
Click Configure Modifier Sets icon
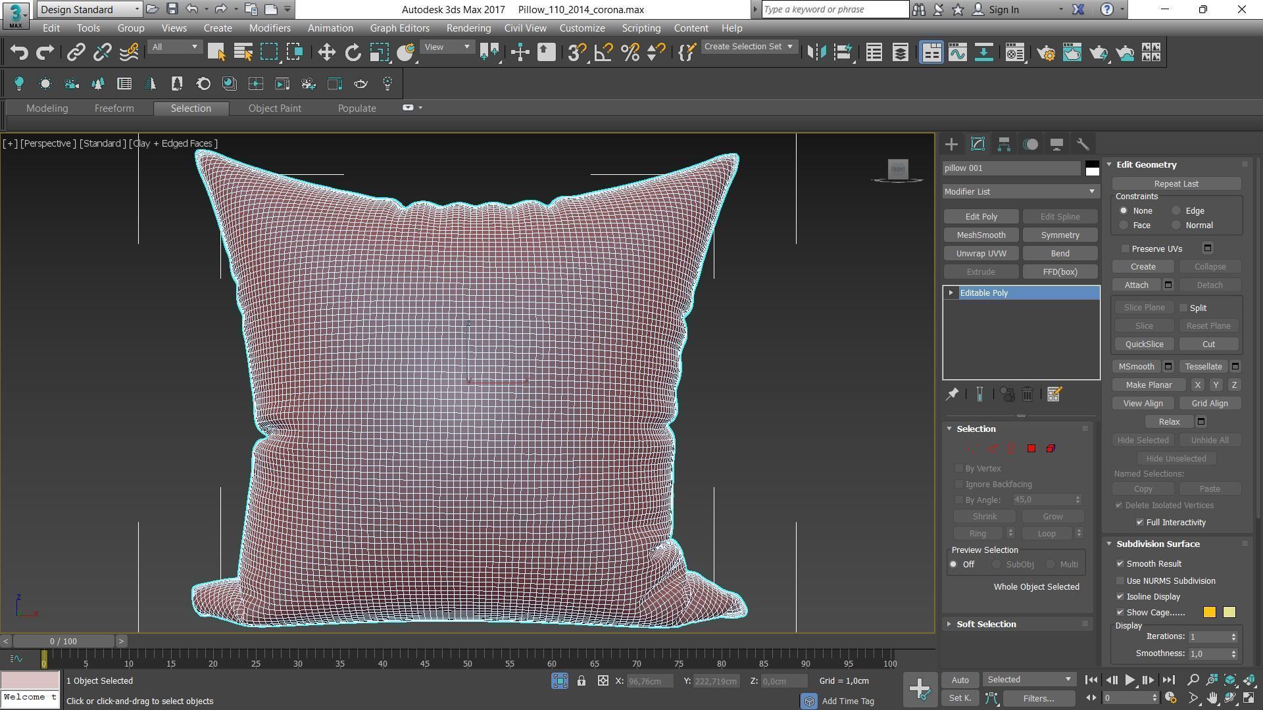coord(1054,394)
